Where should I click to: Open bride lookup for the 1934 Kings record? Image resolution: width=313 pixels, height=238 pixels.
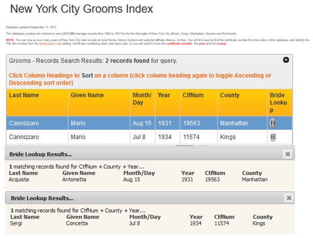pyautogui.click(x=273, y=137)
